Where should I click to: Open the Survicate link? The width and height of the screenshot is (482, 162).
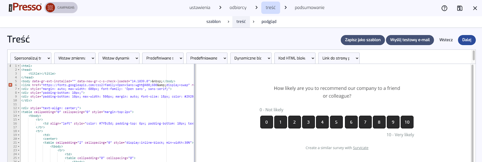(361, 148)
